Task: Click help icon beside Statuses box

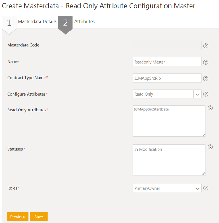Action: tap(211, 147)
